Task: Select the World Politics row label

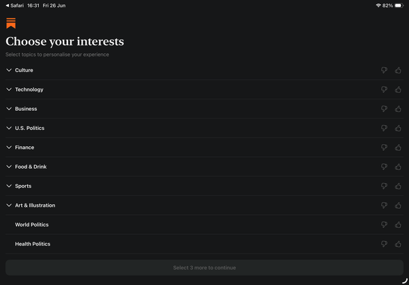Action: [32, 224]
